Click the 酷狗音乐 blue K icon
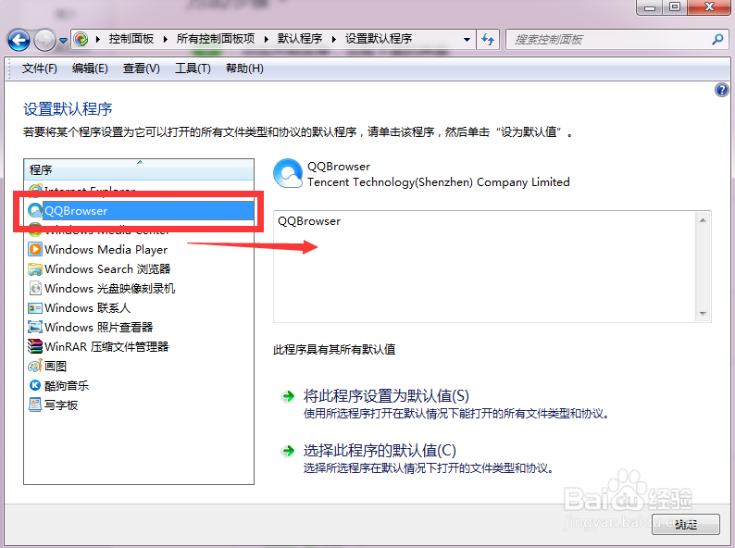 pos(35,385)
